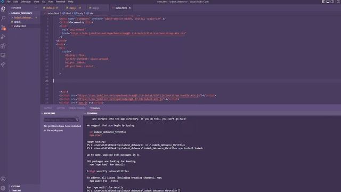Screen dimensions: 341x192
Task: Open the Search view in the activity bar
Action: click(x=3, y=18)
